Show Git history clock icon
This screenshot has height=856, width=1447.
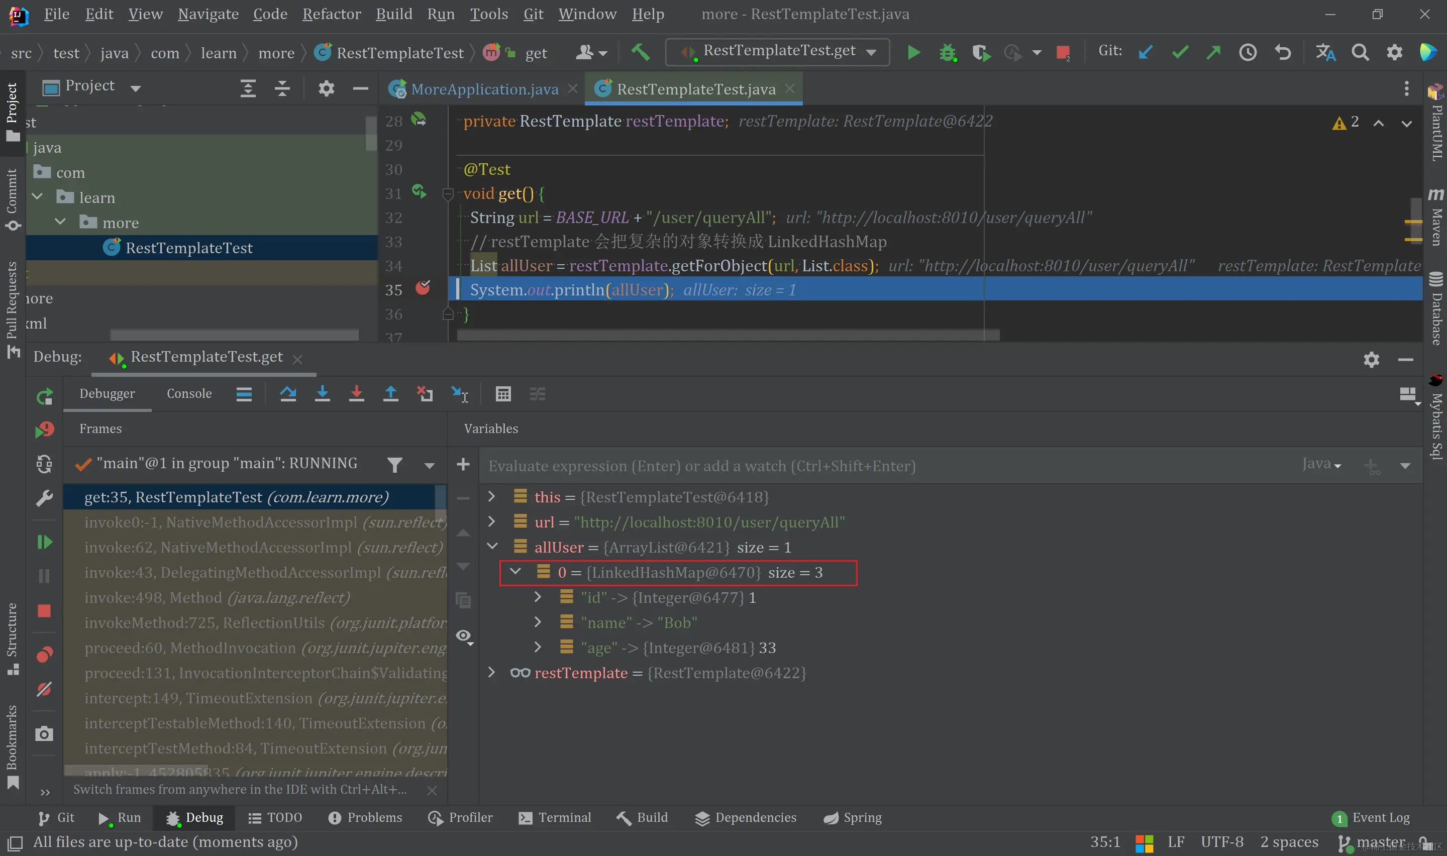(1248, 52)
